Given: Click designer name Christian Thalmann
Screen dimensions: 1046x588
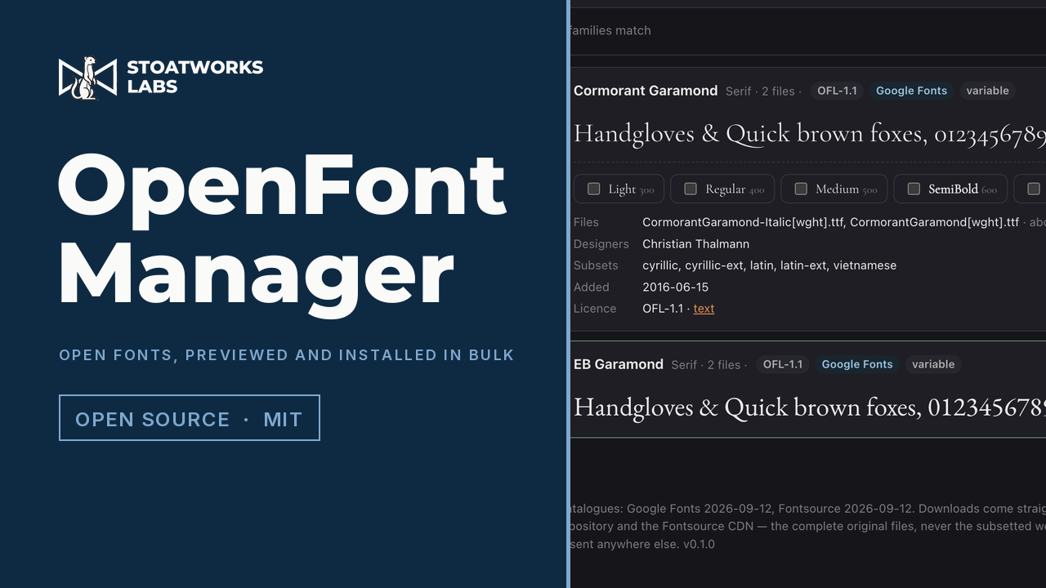Looking at the screenshot, I should [695, 244].
